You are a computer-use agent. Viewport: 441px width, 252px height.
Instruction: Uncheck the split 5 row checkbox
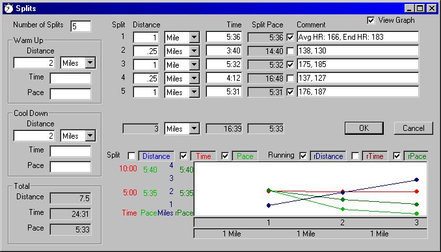(290, 92)
